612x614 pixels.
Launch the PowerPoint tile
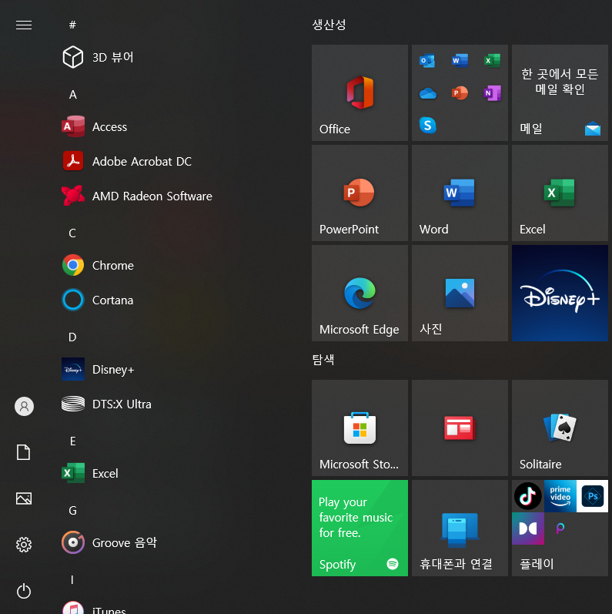360,193
